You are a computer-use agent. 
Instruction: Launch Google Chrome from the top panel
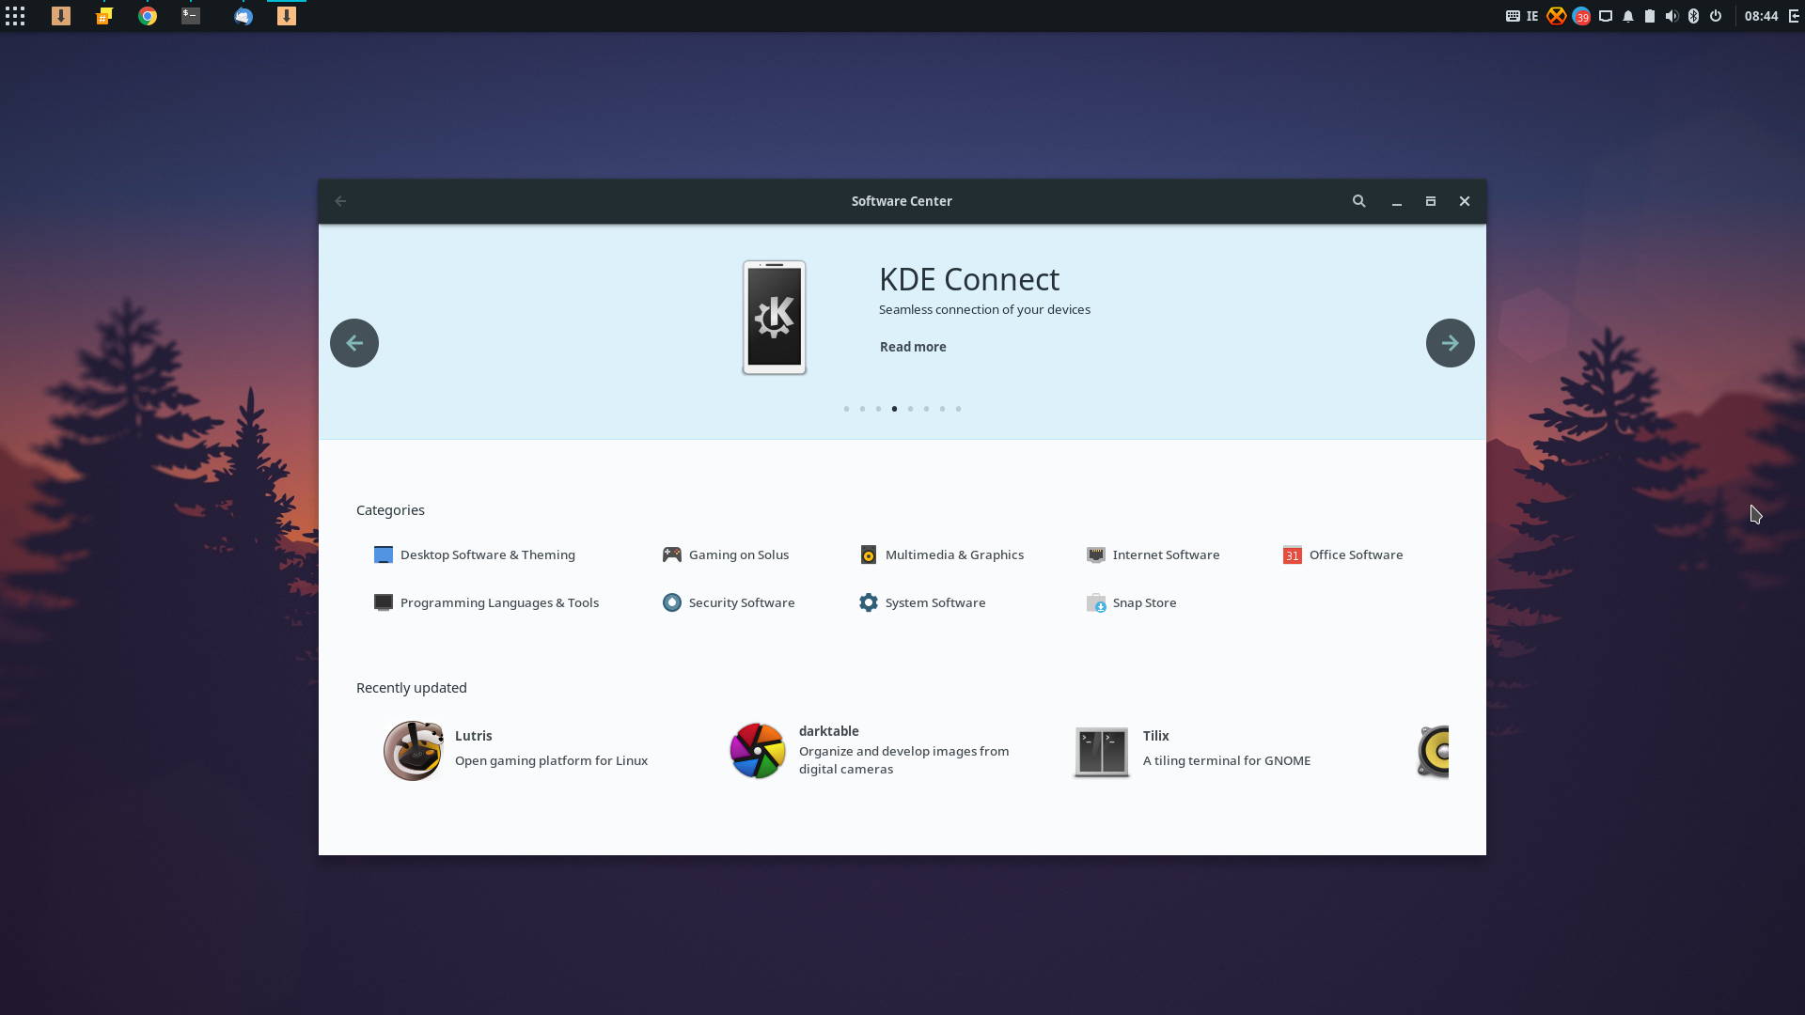(148, 16)
